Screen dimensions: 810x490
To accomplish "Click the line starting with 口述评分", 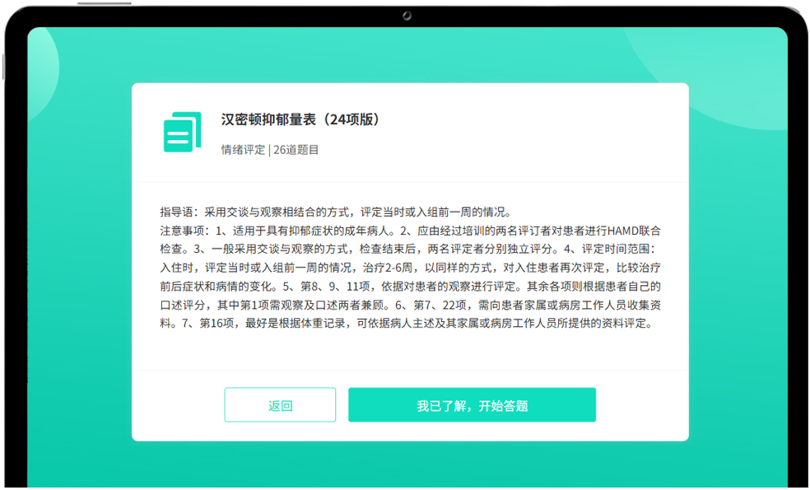I will pyautogui.click(x=409, y=305).
